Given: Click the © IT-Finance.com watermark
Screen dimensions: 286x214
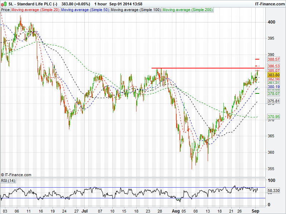Looking at the screenshot, I should 16,175.
